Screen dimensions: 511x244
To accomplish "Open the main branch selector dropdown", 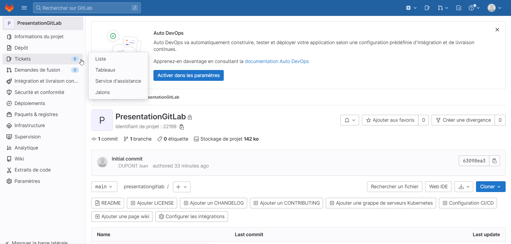I will pos(104,187).
